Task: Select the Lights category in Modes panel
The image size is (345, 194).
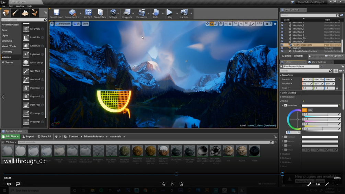Action: (5, 35)
